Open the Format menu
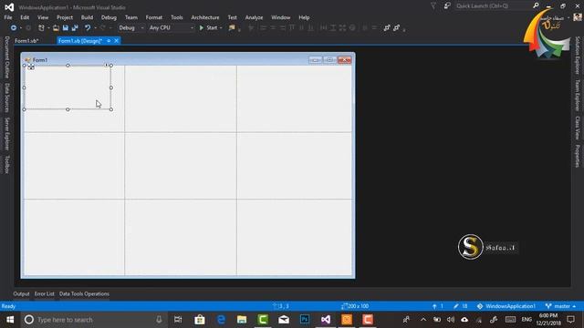584x328 pixels. coord(154,17)
